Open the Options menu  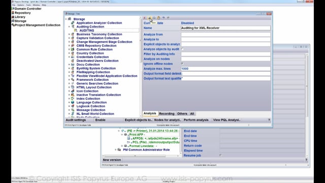20,5
